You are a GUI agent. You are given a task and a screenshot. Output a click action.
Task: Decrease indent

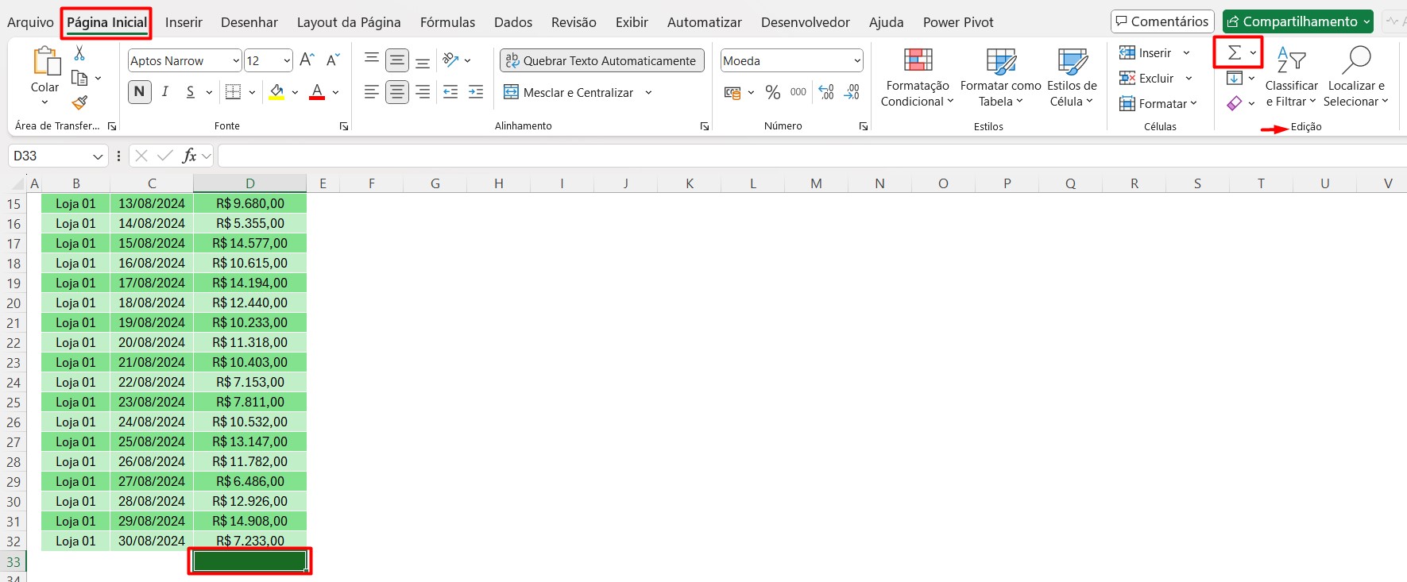click(450, 92)
